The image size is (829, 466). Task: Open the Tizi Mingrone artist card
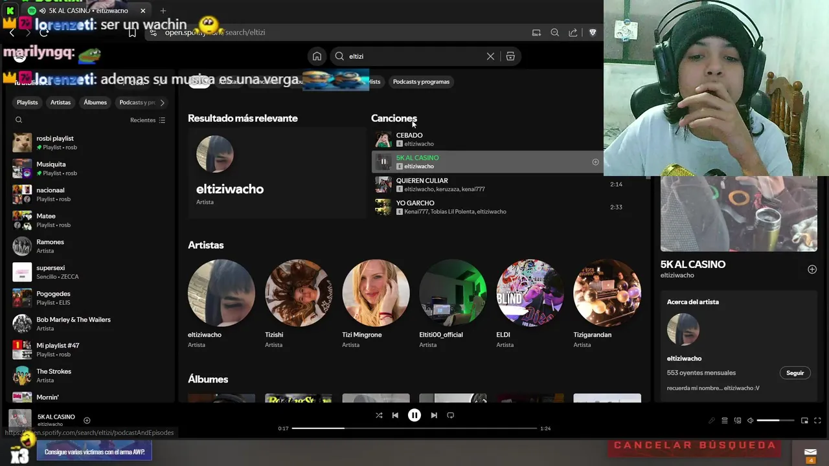376,305
